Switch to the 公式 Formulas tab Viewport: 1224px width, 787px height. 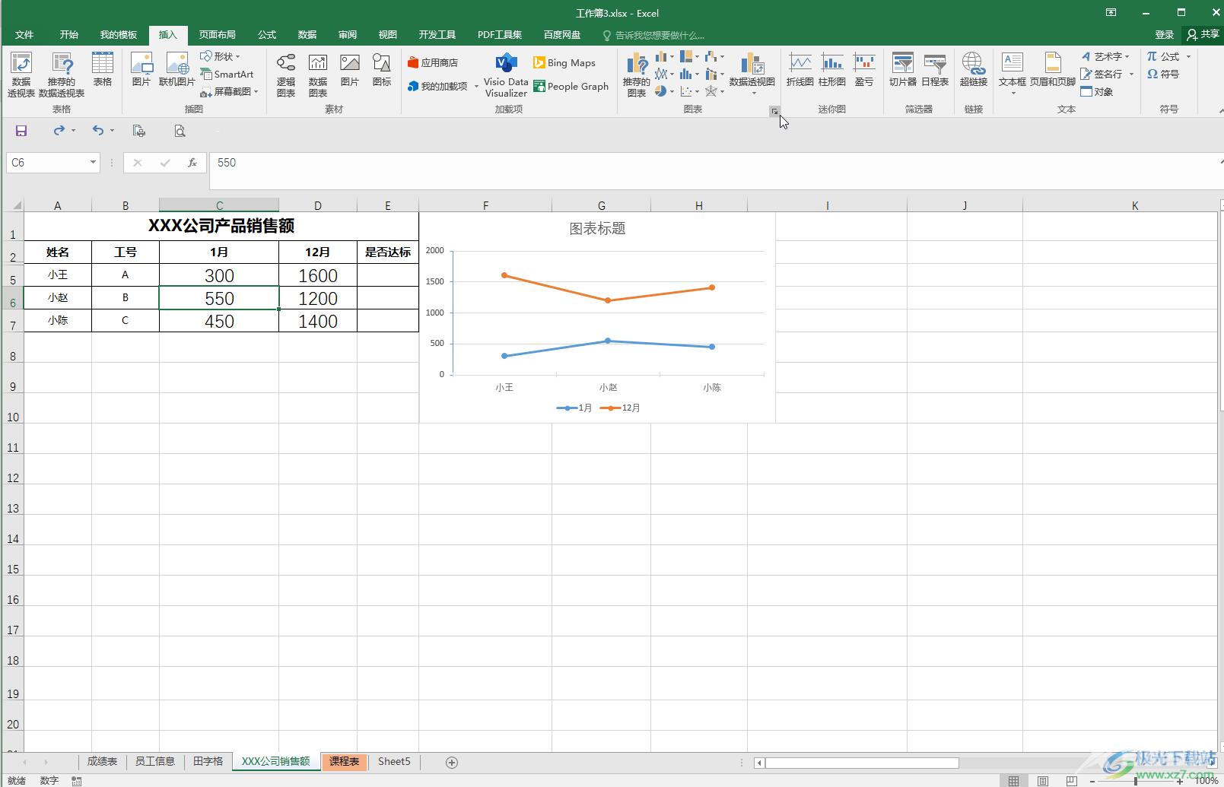[x=267, y=35]
